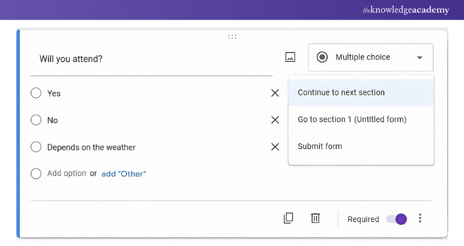Click the dropdown arrow next to Multiple choice
The width and height of the screenshot is (464, 246).
pos(419,58)
